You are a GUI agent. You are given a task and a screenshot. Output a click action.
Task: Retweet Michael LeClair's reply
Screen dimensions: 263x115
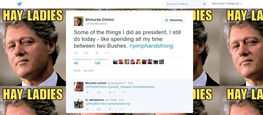(x=98, y=92)
